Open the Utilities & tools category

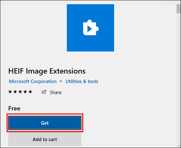[82, 82]
